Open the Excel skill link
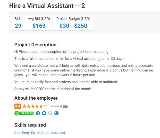The width and height of the screenshot is (160, 138). pyautogui.click(x=35, y=133)
